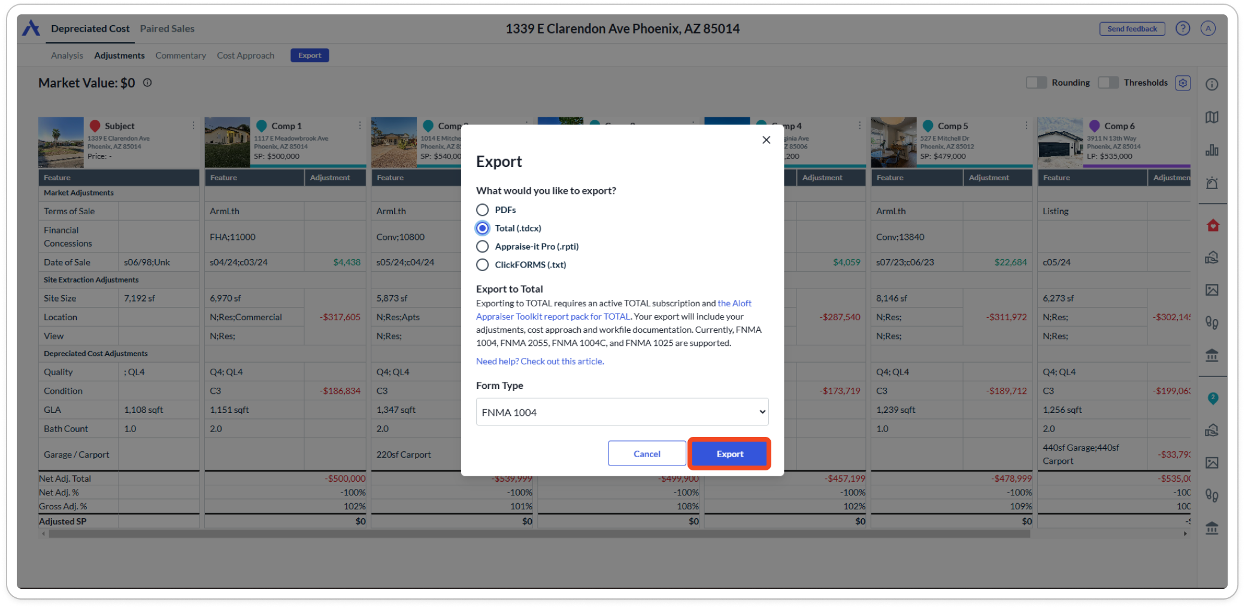Open the Cost Approach sub-tab
The width and height of the screenshot is (1245, 608).
(246, 56)
